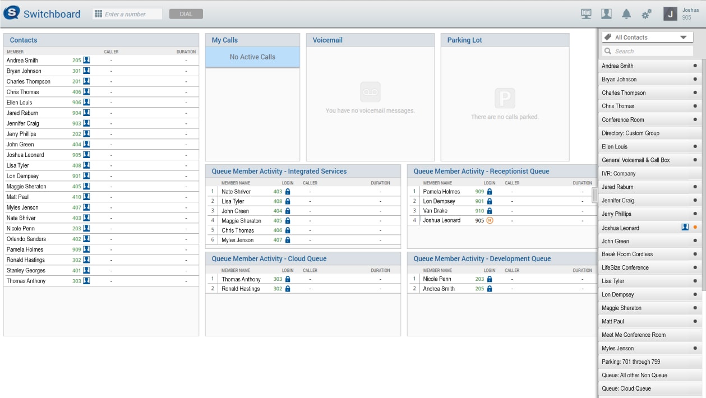Click the sidebar resize handle
Screen dimensions: 706x398
(594, 195)
